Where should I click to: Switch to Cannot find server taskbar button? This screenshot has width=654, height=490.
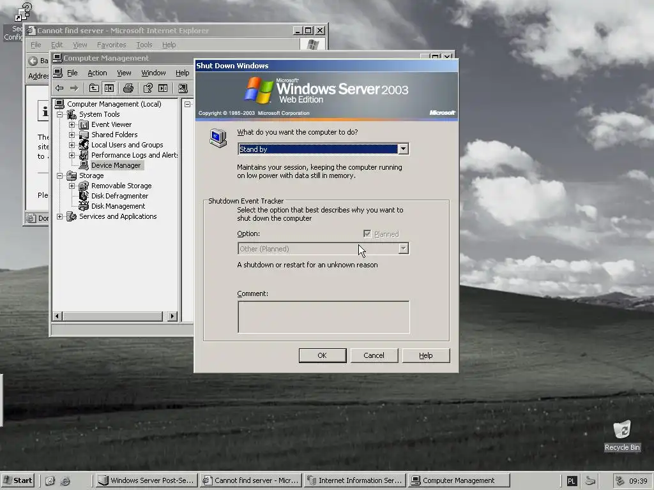pos(250,480)
